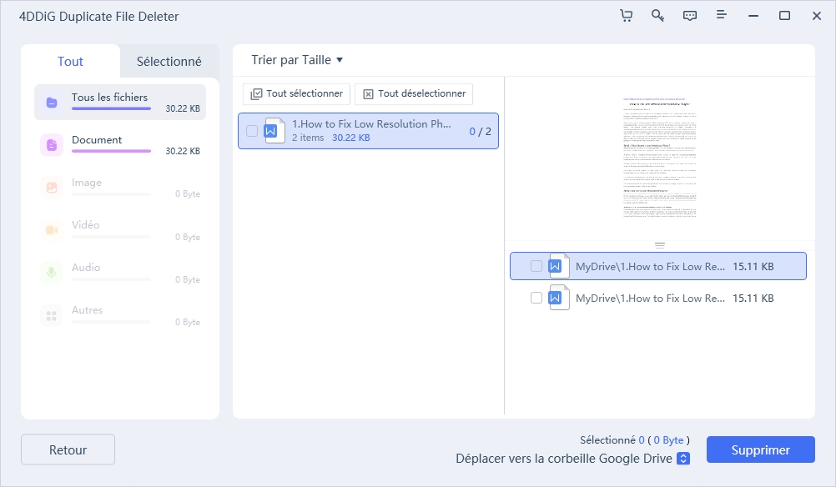Click the Sélectionné 0 (0 Byte) status text
Screen dimensions: 836x487
point(634,440)
